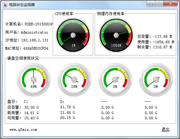Click the D: drive letter label
The height and width of the screenshot is (139, 180).
(62, 102)
